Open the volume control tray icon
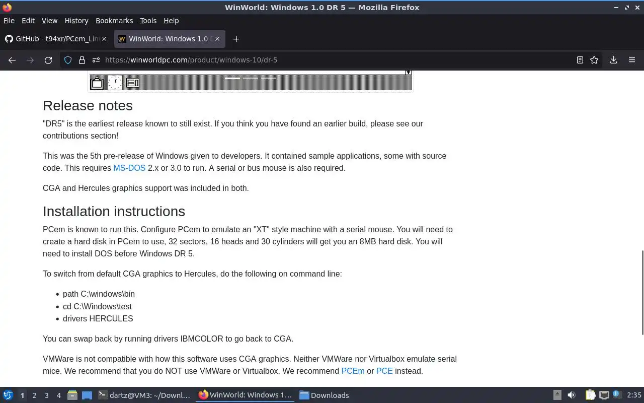The height and width of the screenshot is (403, 644). click(572, 395)
